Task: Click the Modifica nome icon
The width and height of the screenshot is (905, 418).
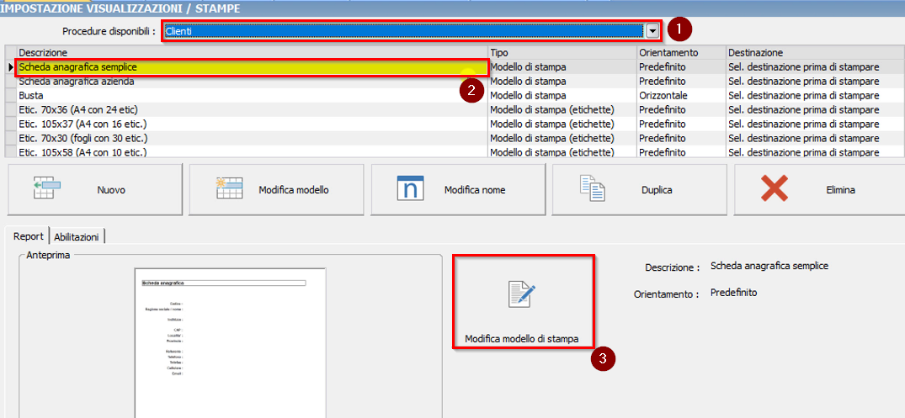Action: 410,188
